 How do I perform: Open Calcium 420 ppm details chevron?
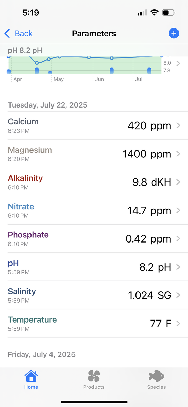pos(179,126)
